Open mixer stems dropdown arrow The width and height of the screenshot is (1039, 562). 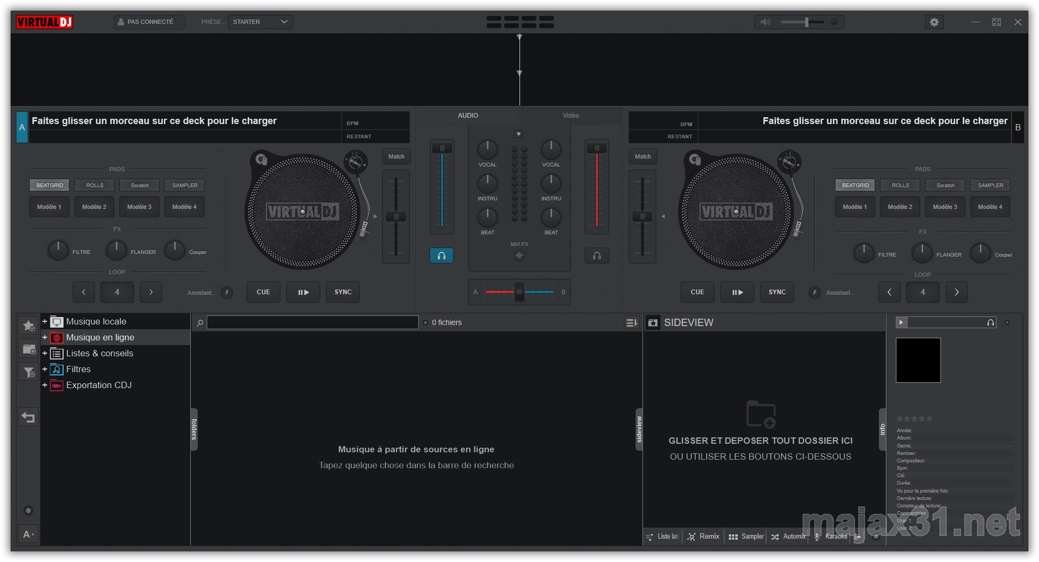[x=519, y=134]
